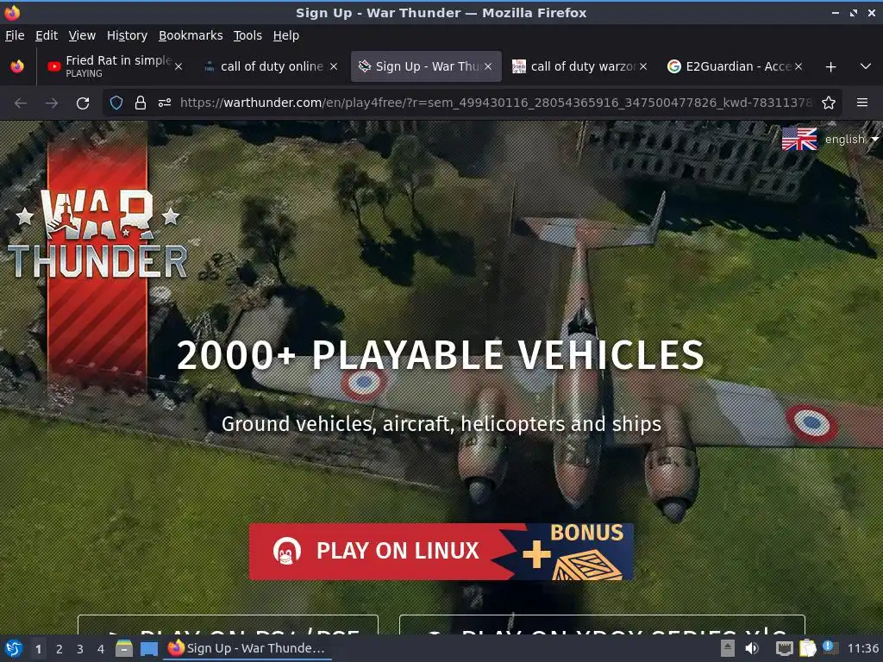Image resolution: width=883 pixels, height=662 pixels.
Task: Close the Fried Rat YouTube tab
Action: (178, 66)
